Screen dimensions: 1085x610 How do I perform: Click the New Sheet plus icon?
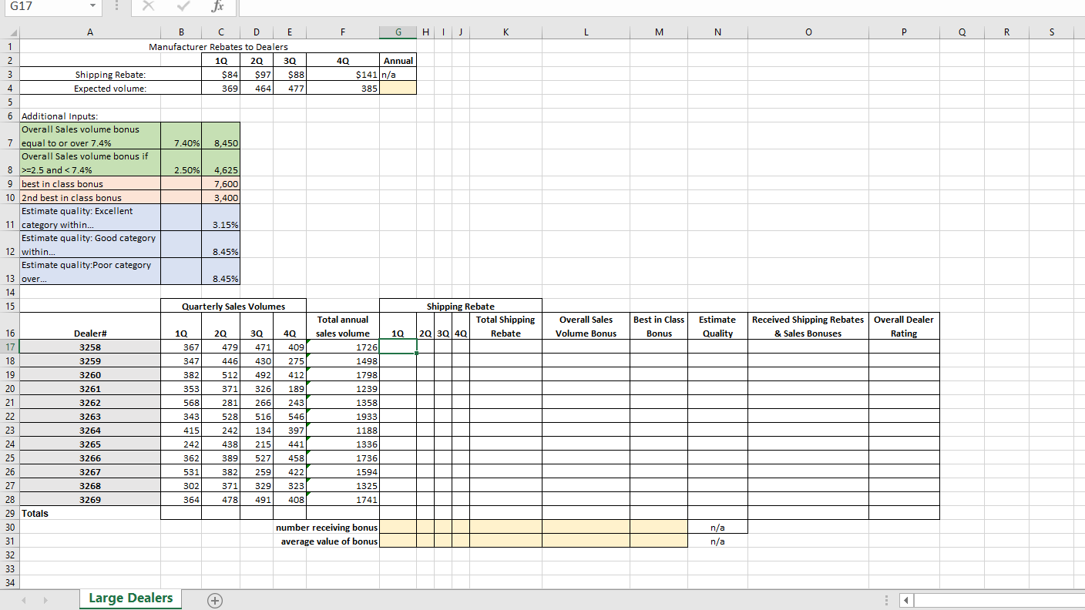pyautogui.click(x=214, y=598)
